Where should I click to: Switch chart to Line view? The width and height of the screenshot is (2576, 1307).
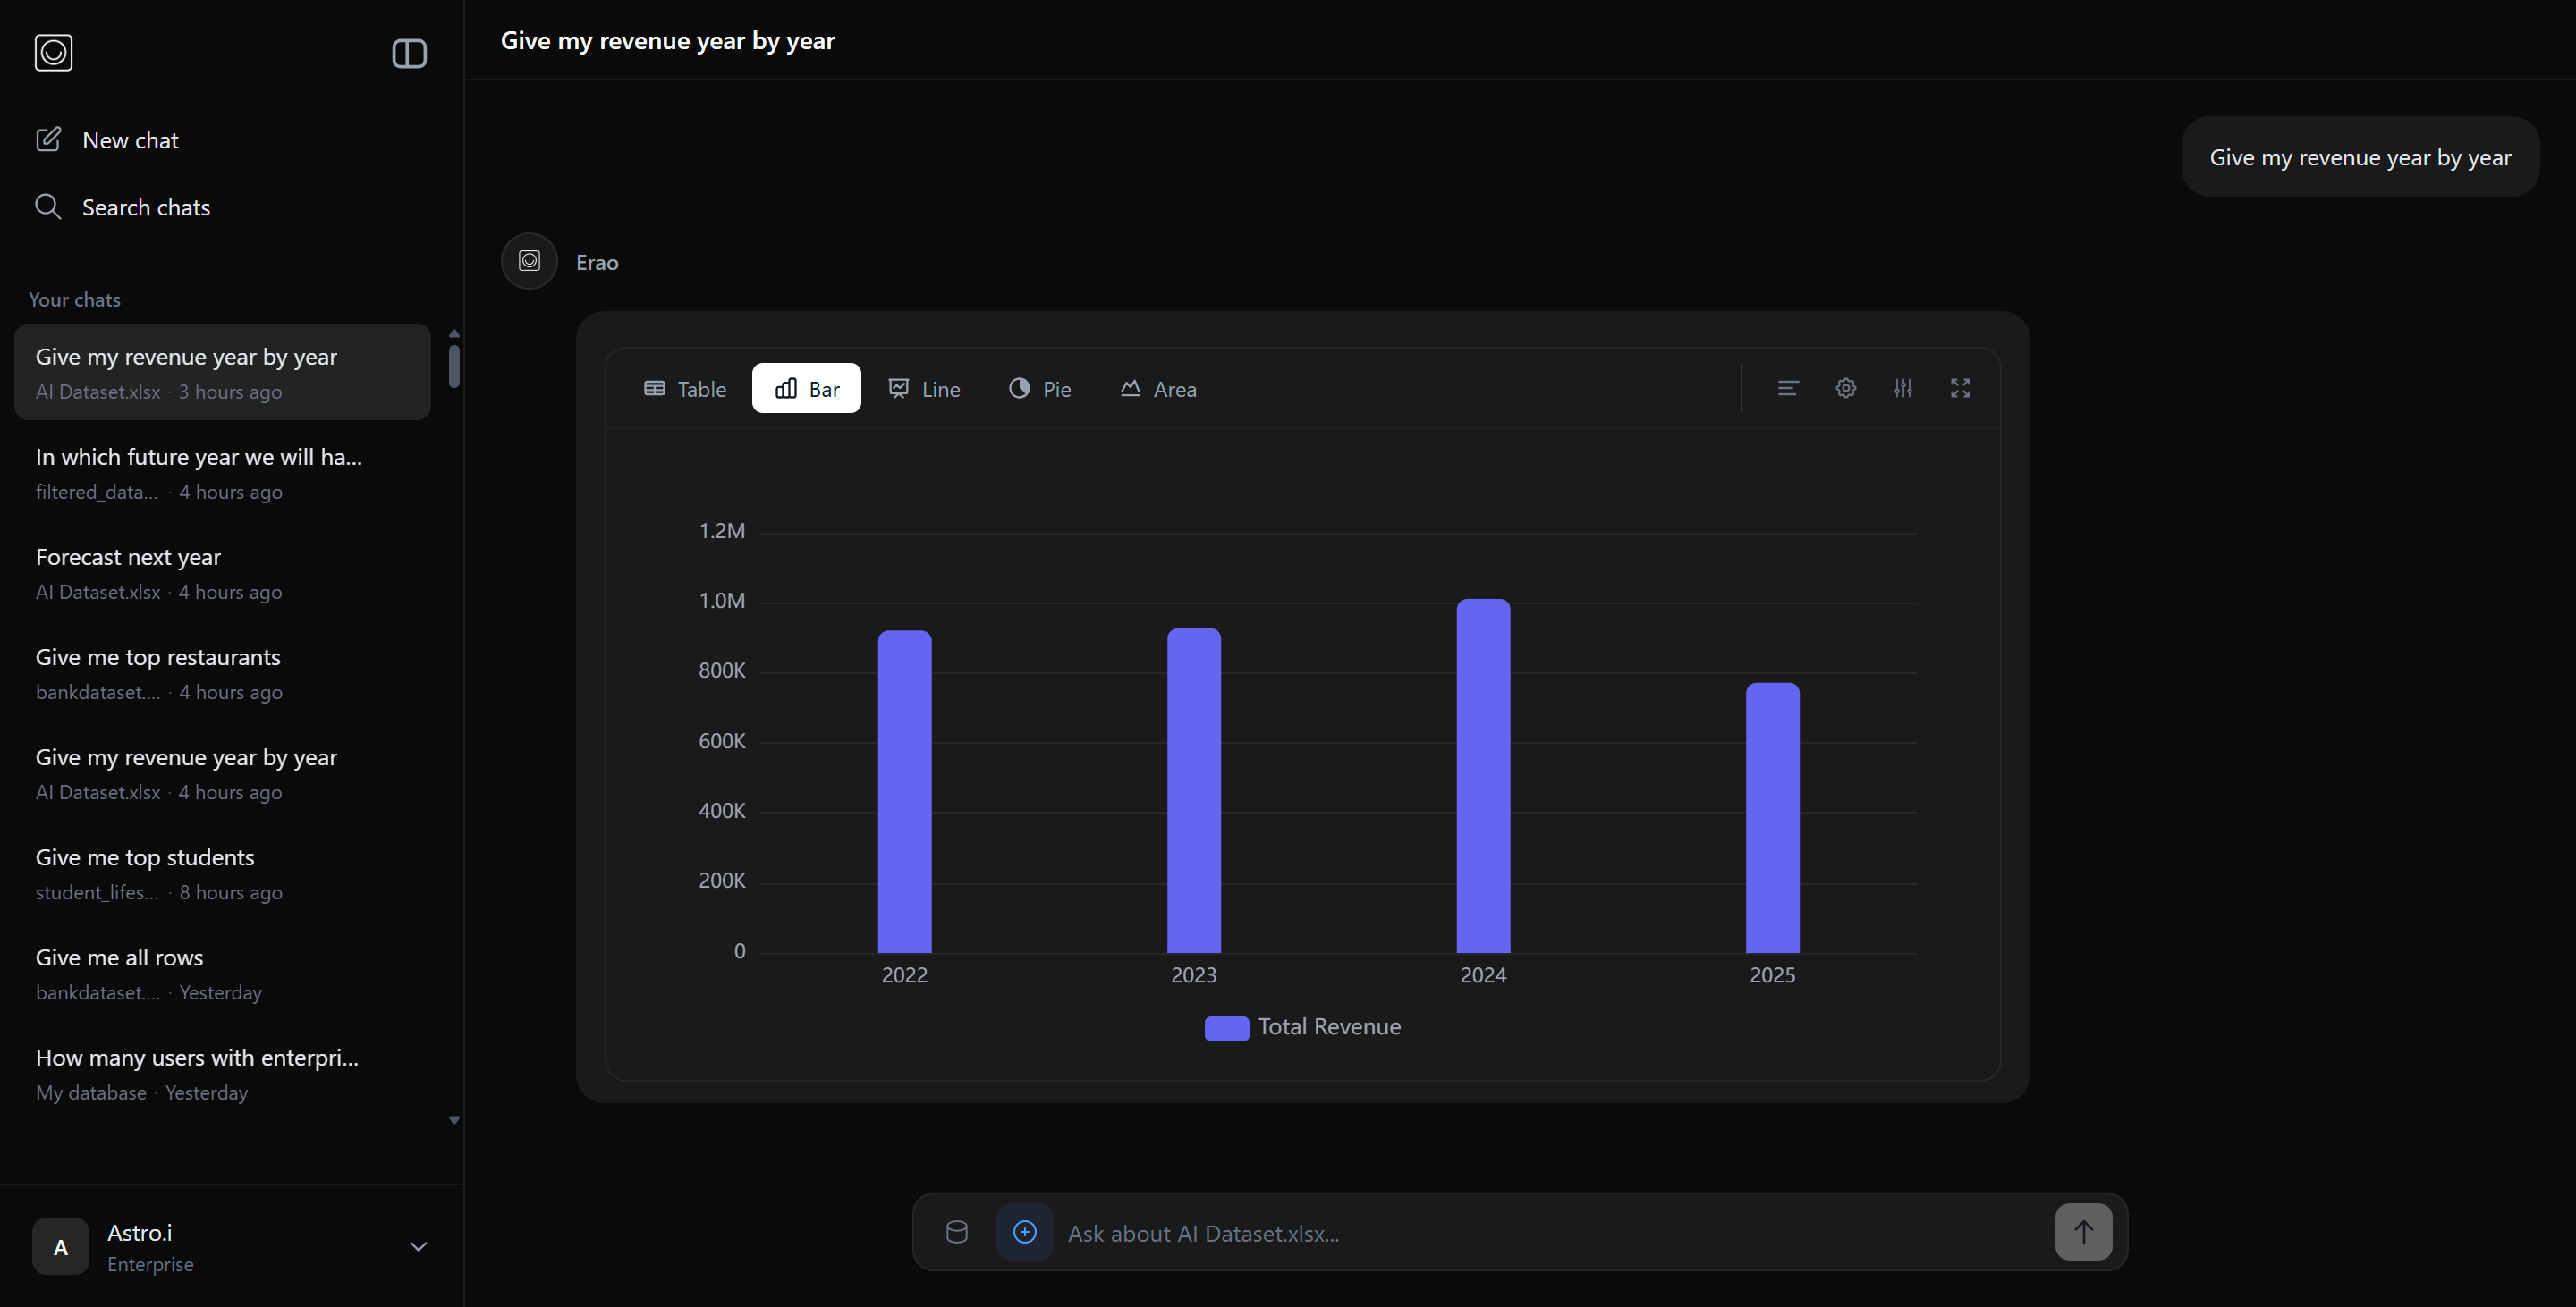coord(923,389)
